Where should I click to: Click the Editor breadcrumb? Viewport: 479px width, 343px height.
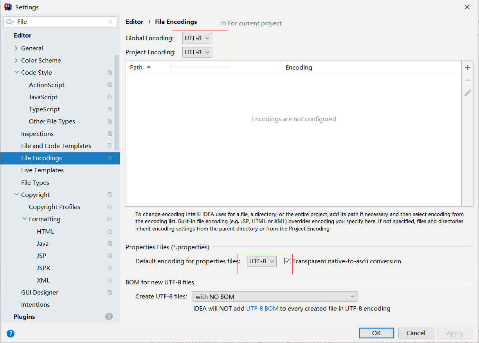tap(135, 22)
